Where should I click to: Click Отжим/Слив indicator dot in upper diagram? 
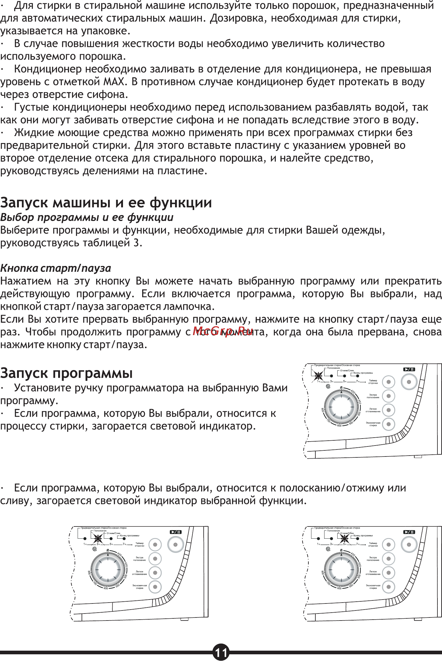[x=345, y=376]
